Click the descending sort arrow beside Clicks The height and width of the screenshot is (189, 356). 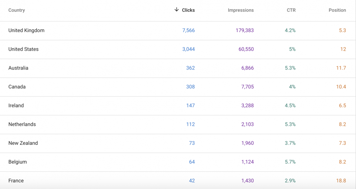pyautogui.click(x=177, y=10)
